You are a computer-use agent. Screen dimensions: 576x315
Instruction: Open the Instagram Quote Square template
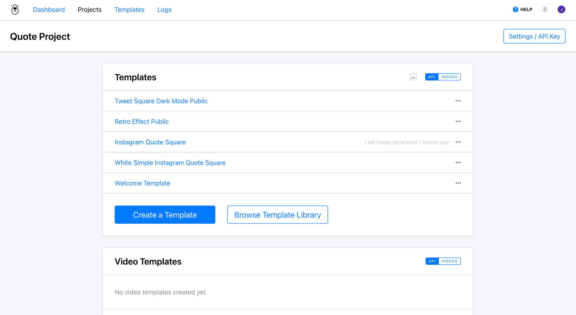(150, 142)
